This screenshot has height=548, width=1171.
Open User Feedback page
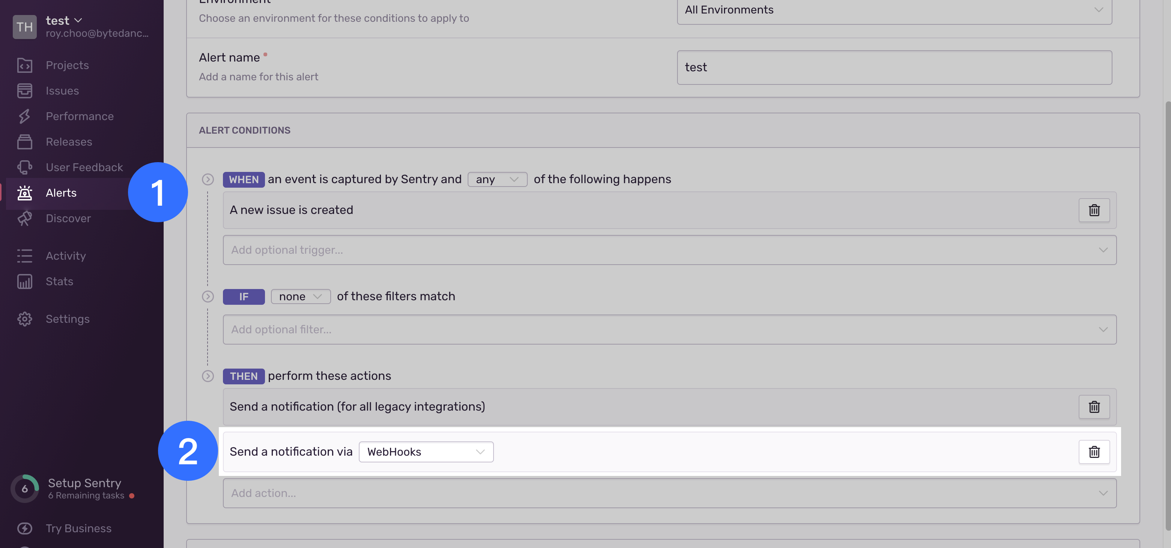click(x=84, y=167)
